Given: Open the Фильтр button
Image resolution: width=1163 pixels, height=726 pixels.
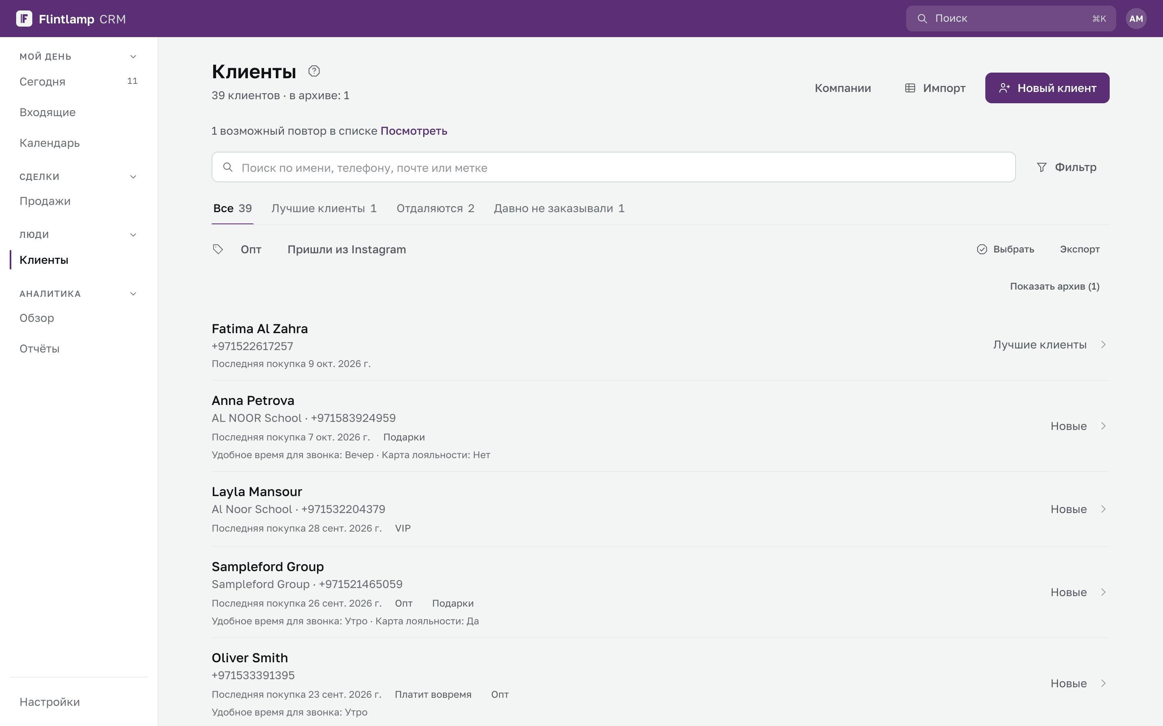Looking at the screenshot, I should [1066, 167].
